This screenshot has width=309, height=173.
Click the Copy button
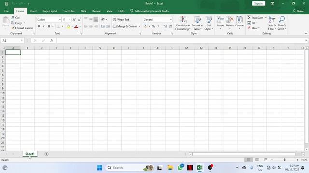click(x=16, y=23)
